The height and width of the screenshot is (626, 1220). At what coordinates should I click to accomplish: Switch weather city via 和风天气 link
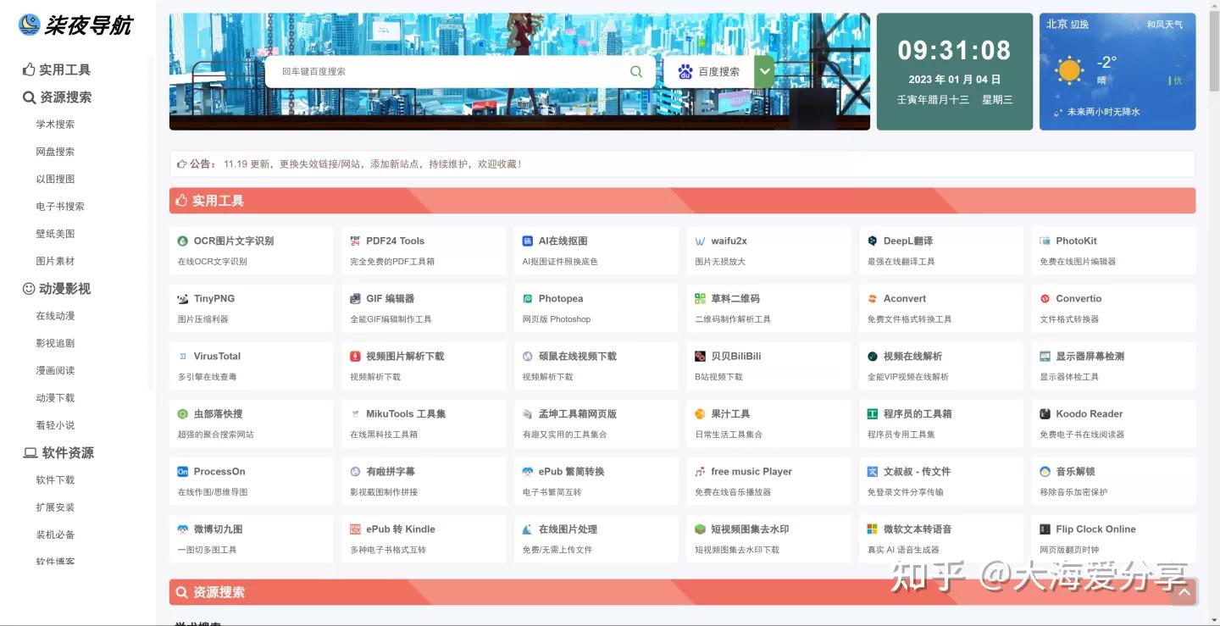coord(1167,24)
